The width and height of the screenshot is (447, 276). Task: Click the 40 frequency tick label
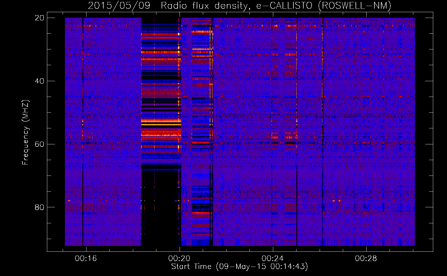39,81
